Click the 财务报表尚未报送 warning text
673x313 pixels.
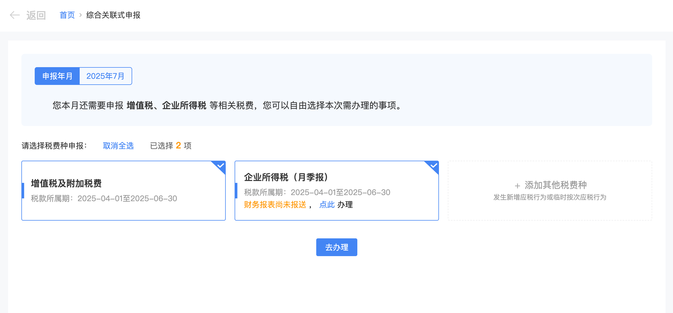tap(275, 205)
